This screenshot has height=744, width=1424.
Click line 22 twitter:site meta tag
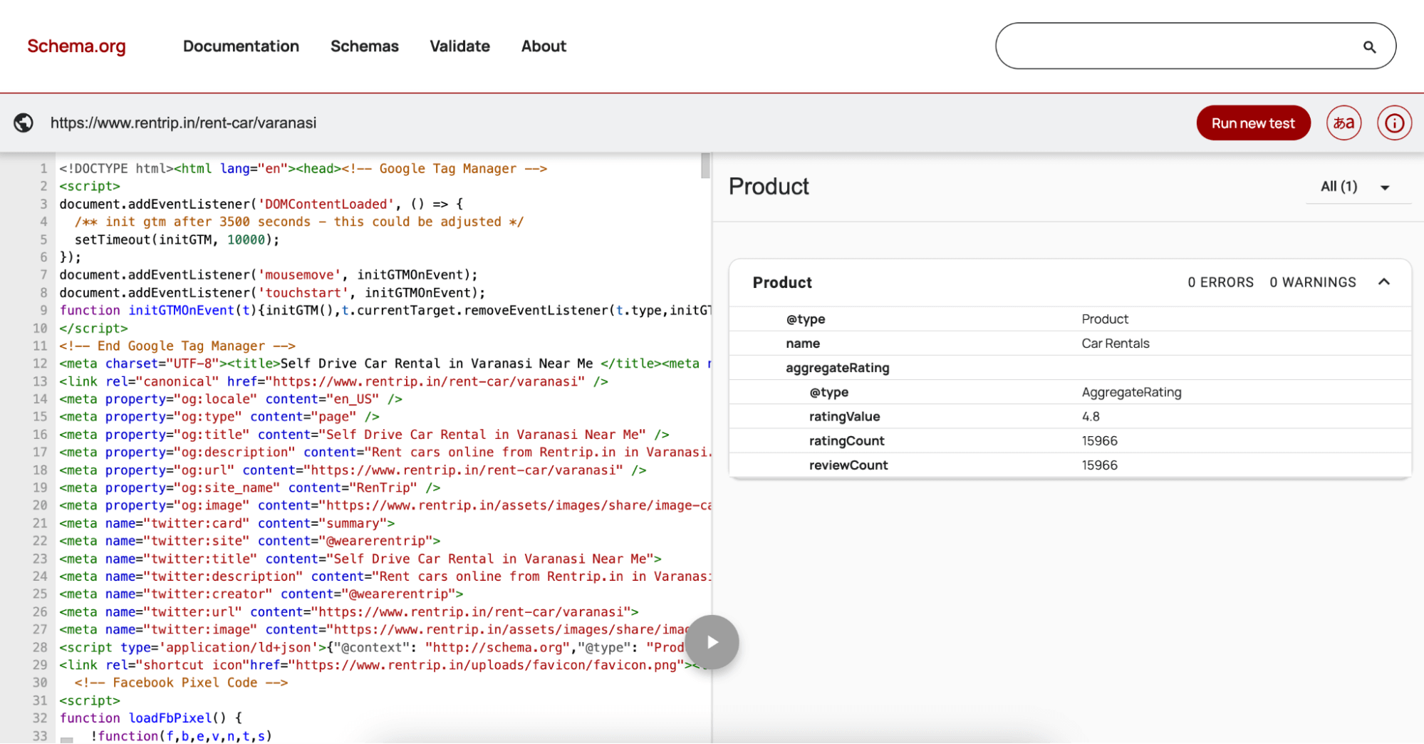tap(250, 541)
